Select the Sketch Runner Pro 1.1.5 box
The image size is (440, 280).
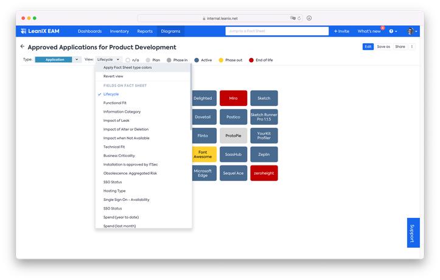264,117
